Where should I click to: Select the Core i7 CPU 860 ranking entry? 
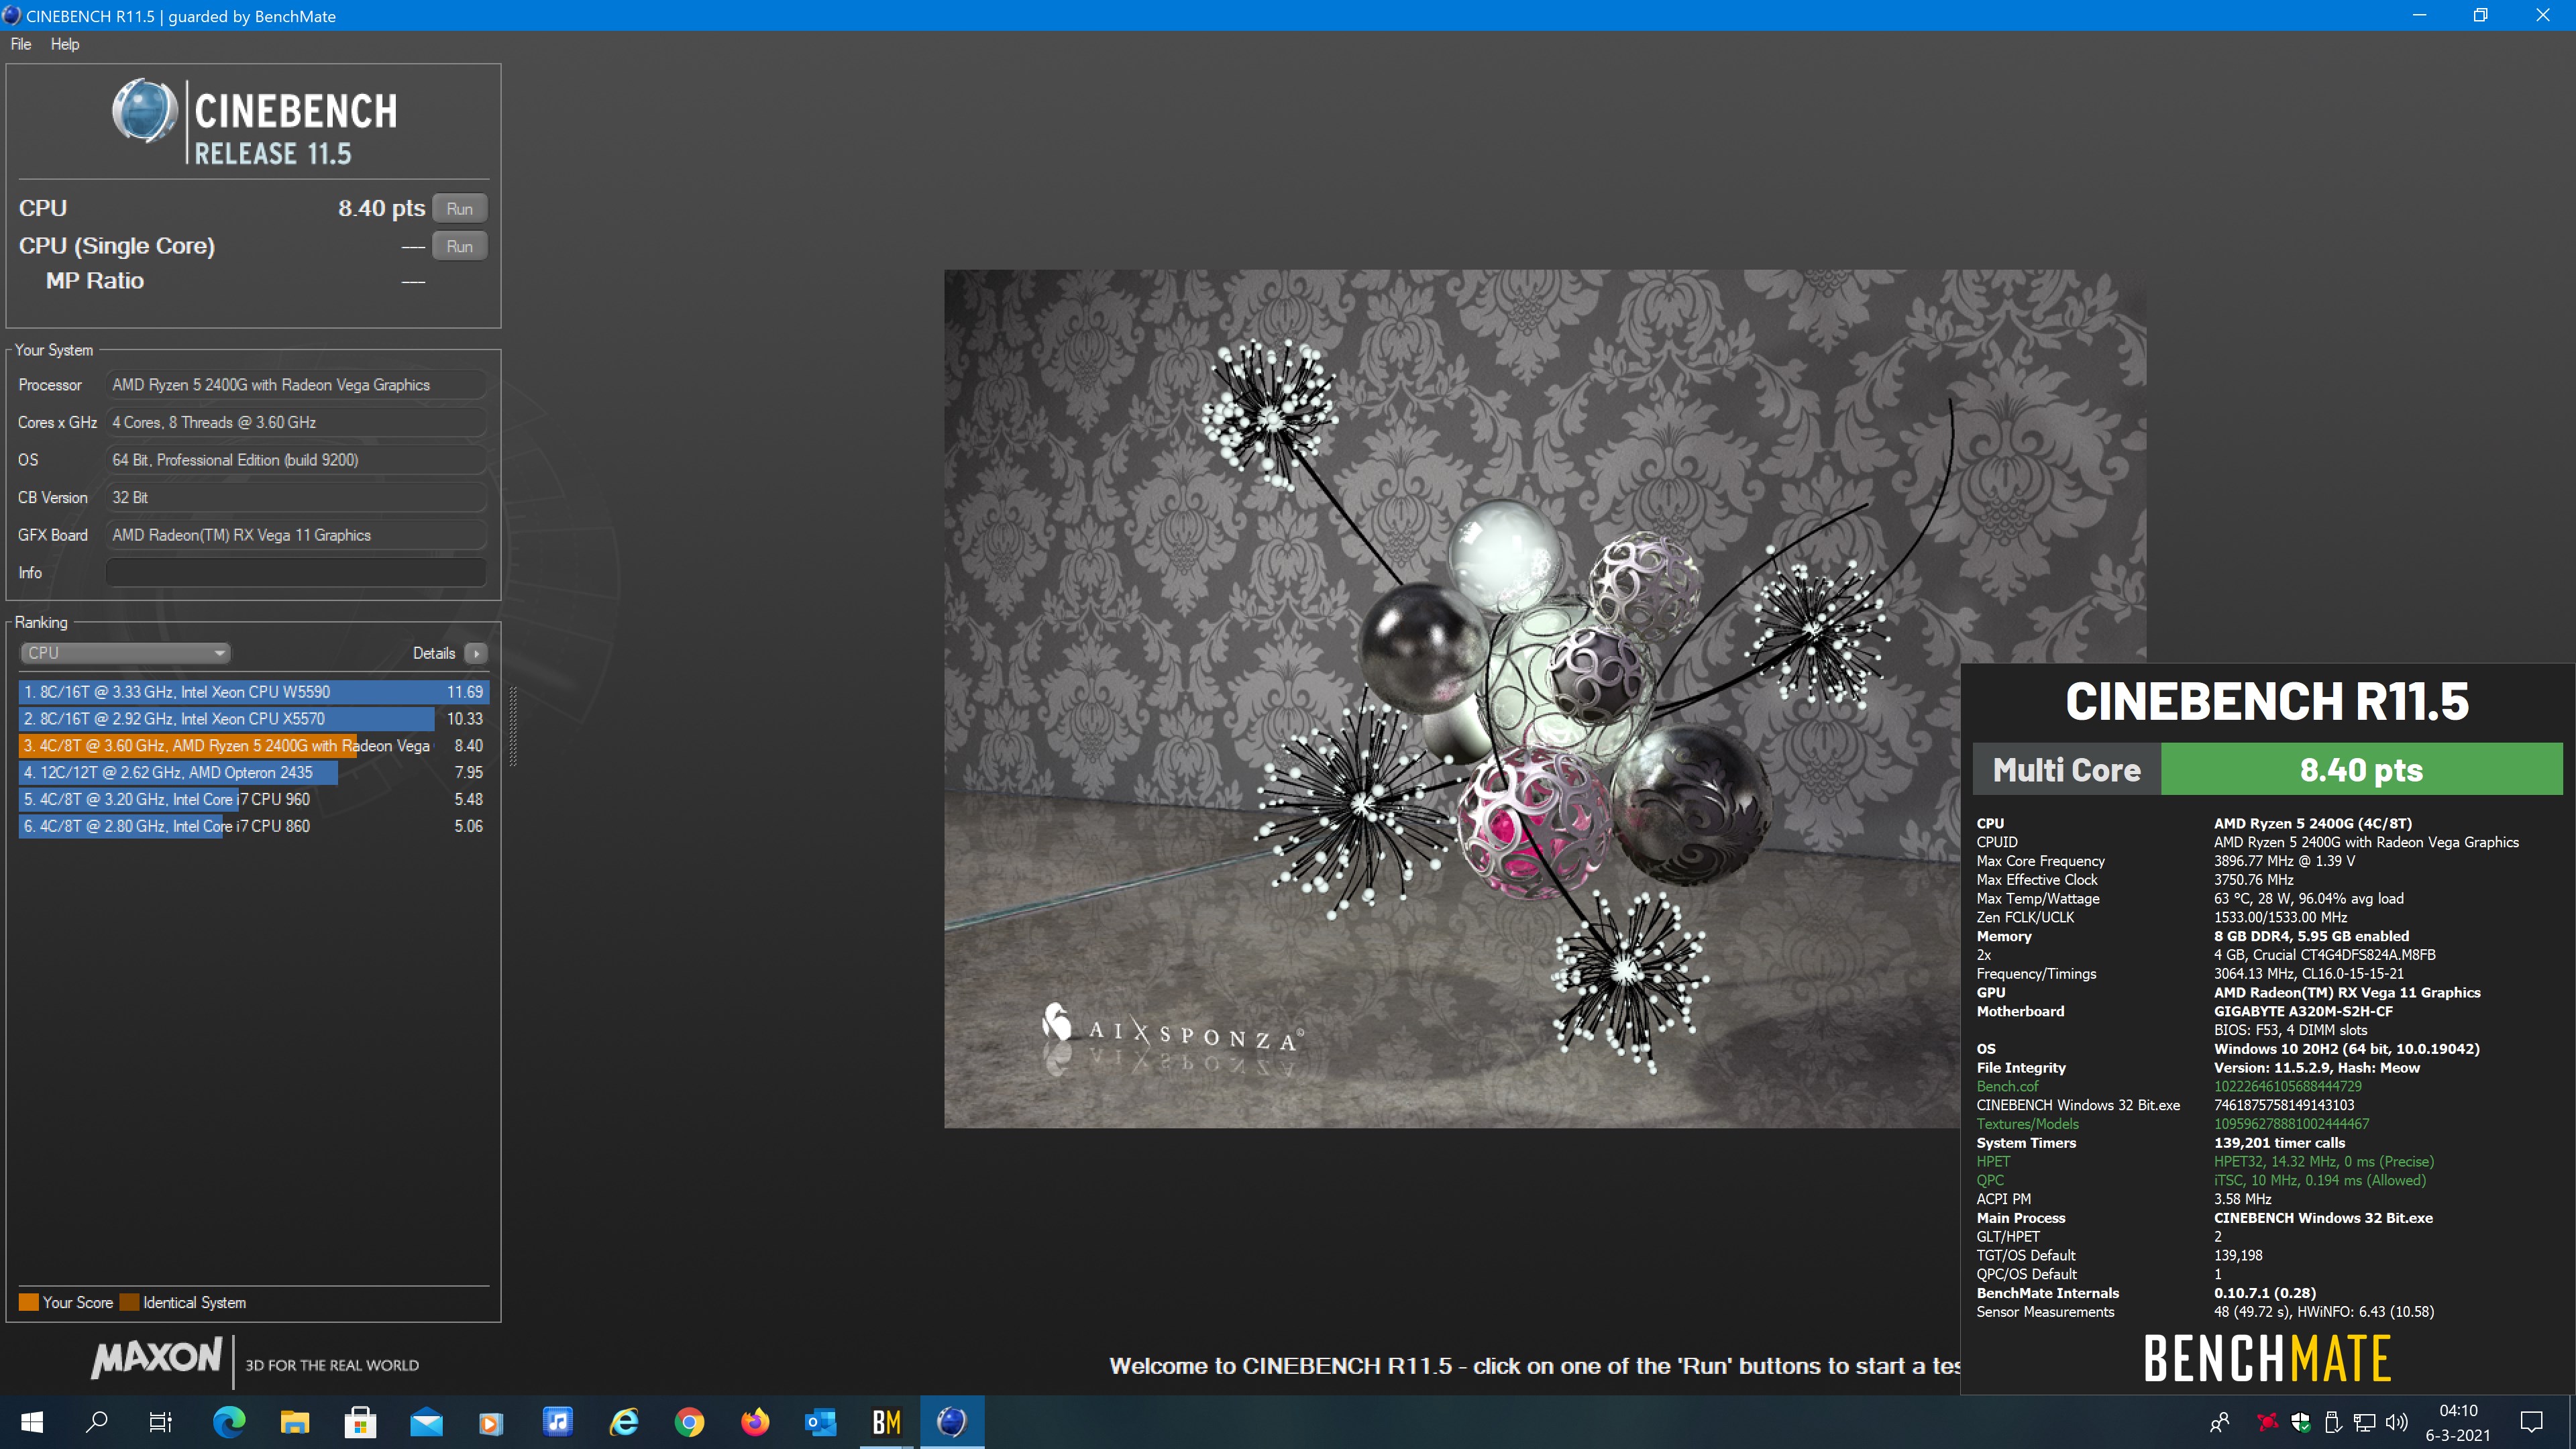click(253, 826)
